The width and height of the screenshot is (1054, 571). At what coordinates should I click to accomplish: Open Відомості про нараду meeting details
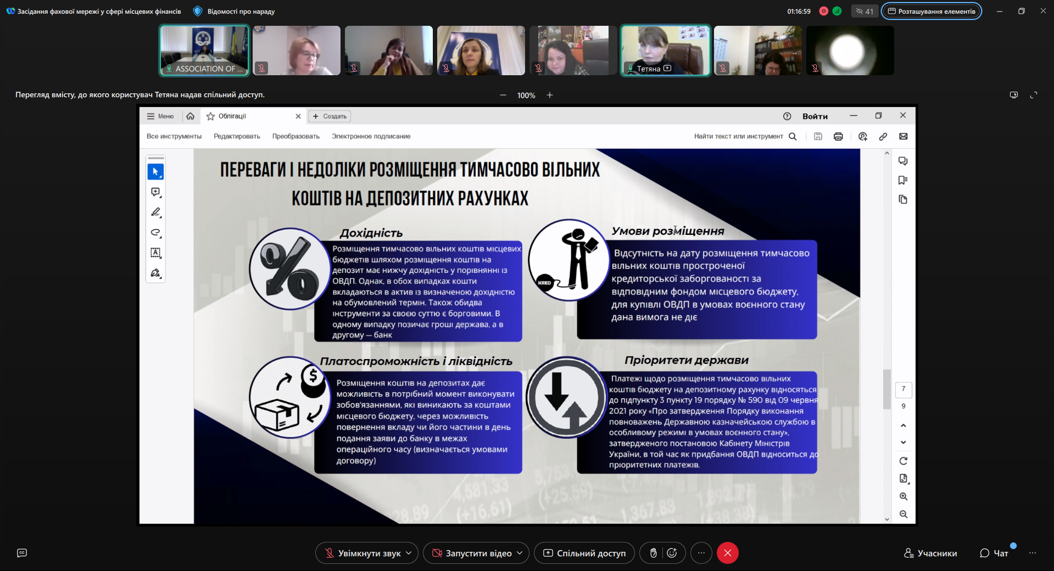point(235,11)
